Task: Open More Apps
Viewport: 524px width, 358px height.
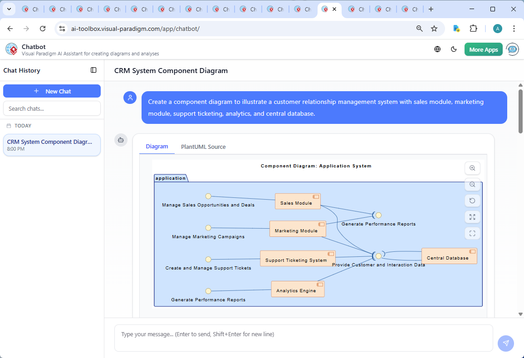Action: click(483, 49)
